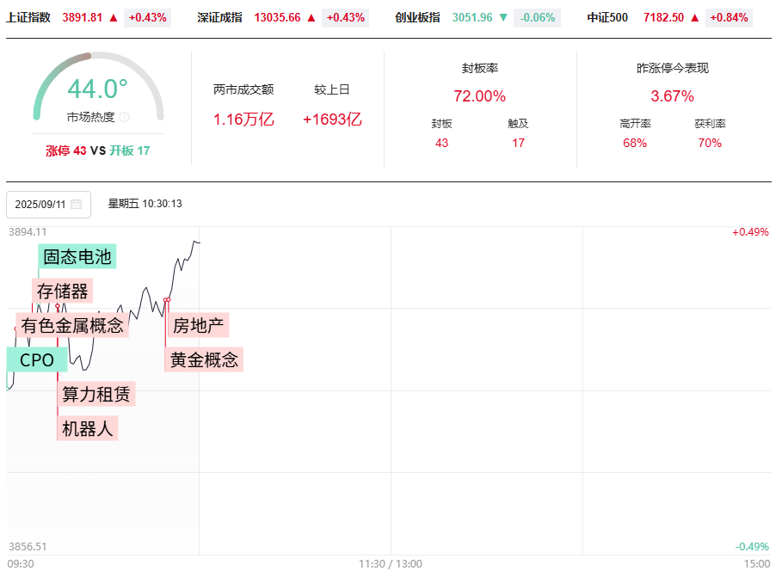Click the red up arrow beside 深证成指
The height and width of the screenshot is (577, 782).
coord(311,17)
